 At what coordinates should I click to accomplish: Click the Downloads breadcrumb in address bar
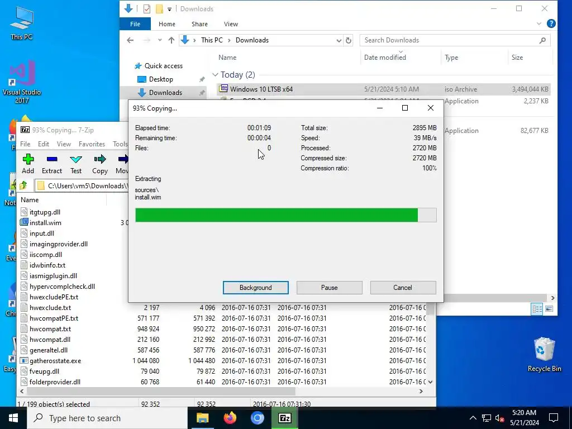[x=252, y=40]
